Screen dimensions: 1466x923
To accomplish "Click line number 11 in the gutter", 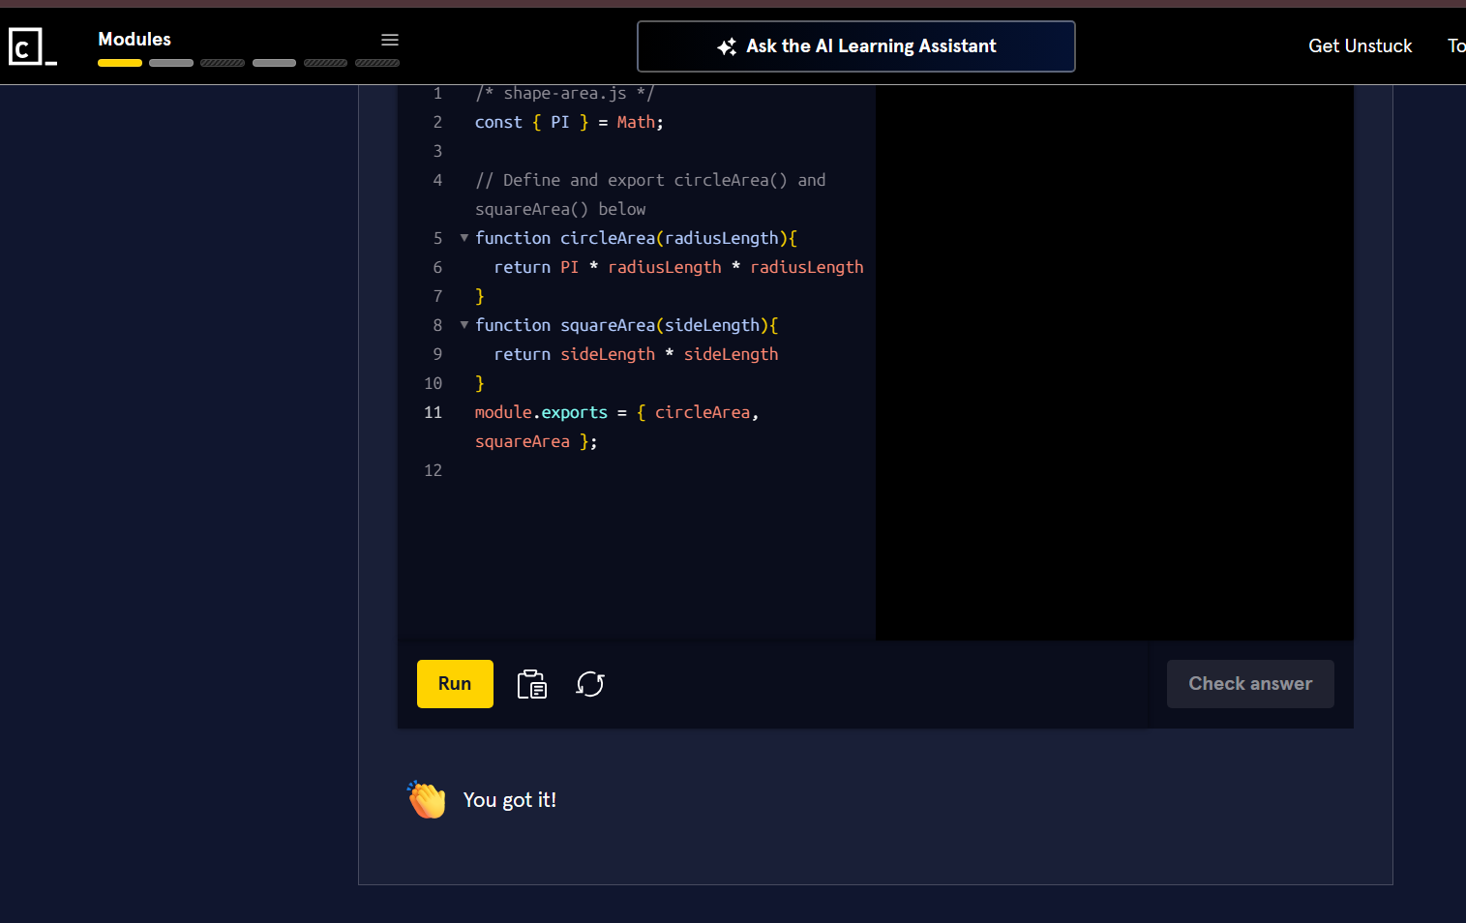I will click(433, 412).
